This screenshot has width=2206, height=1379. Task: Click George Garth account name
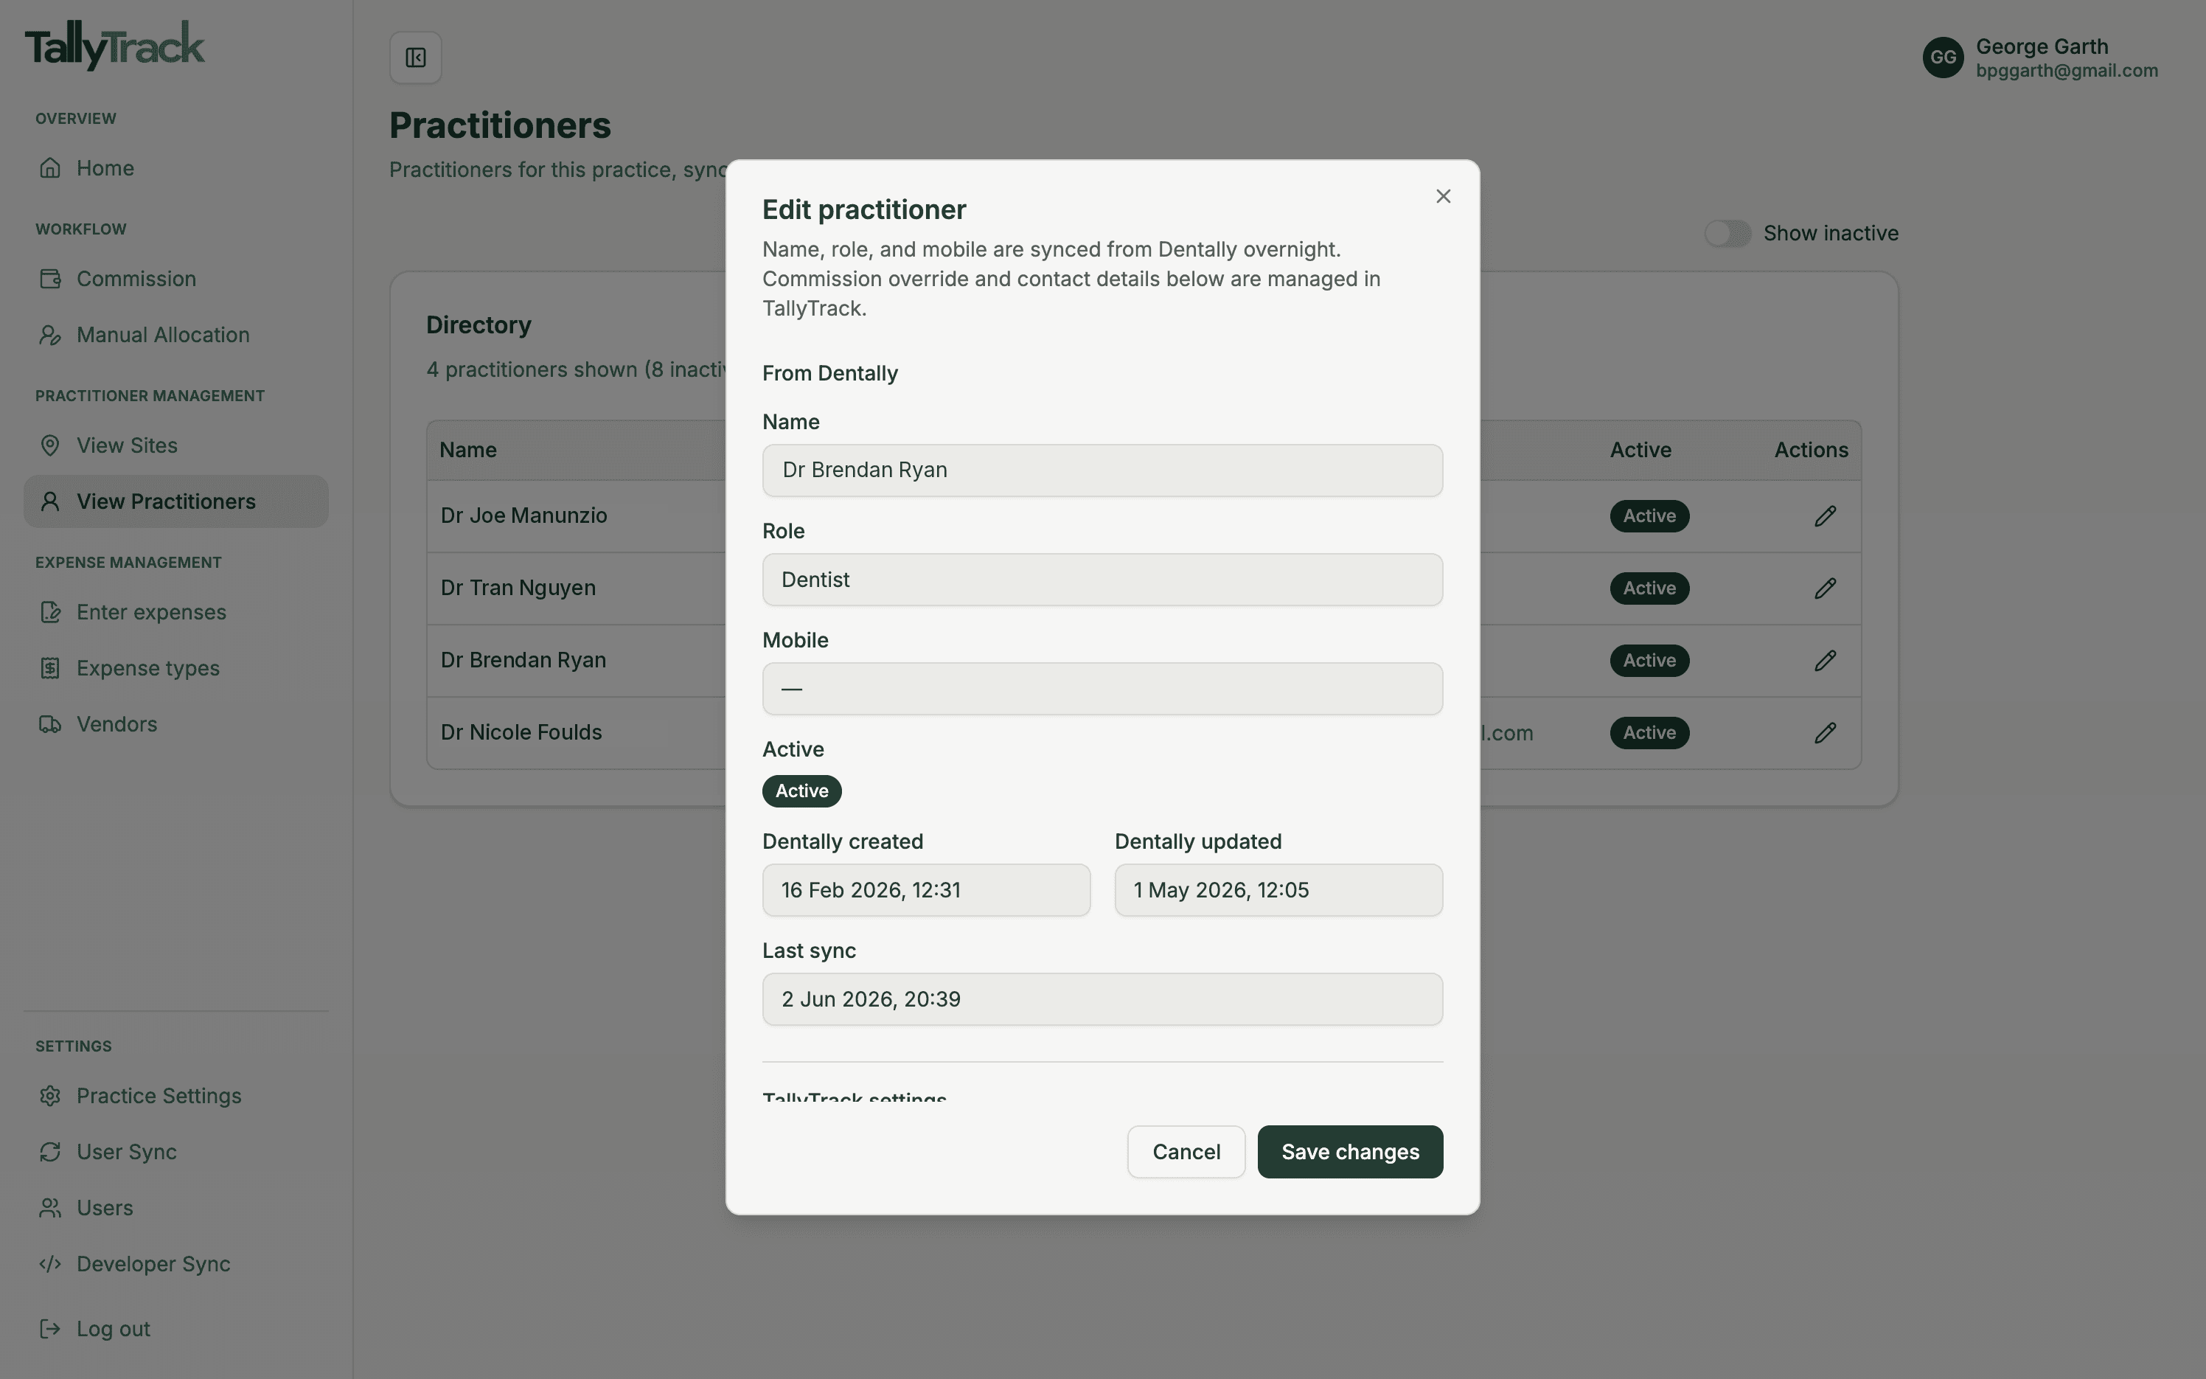tap(2042, 46)
